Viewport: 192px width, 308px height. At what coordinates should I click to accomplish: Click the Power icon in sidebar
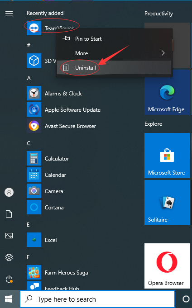pos(9,279)
